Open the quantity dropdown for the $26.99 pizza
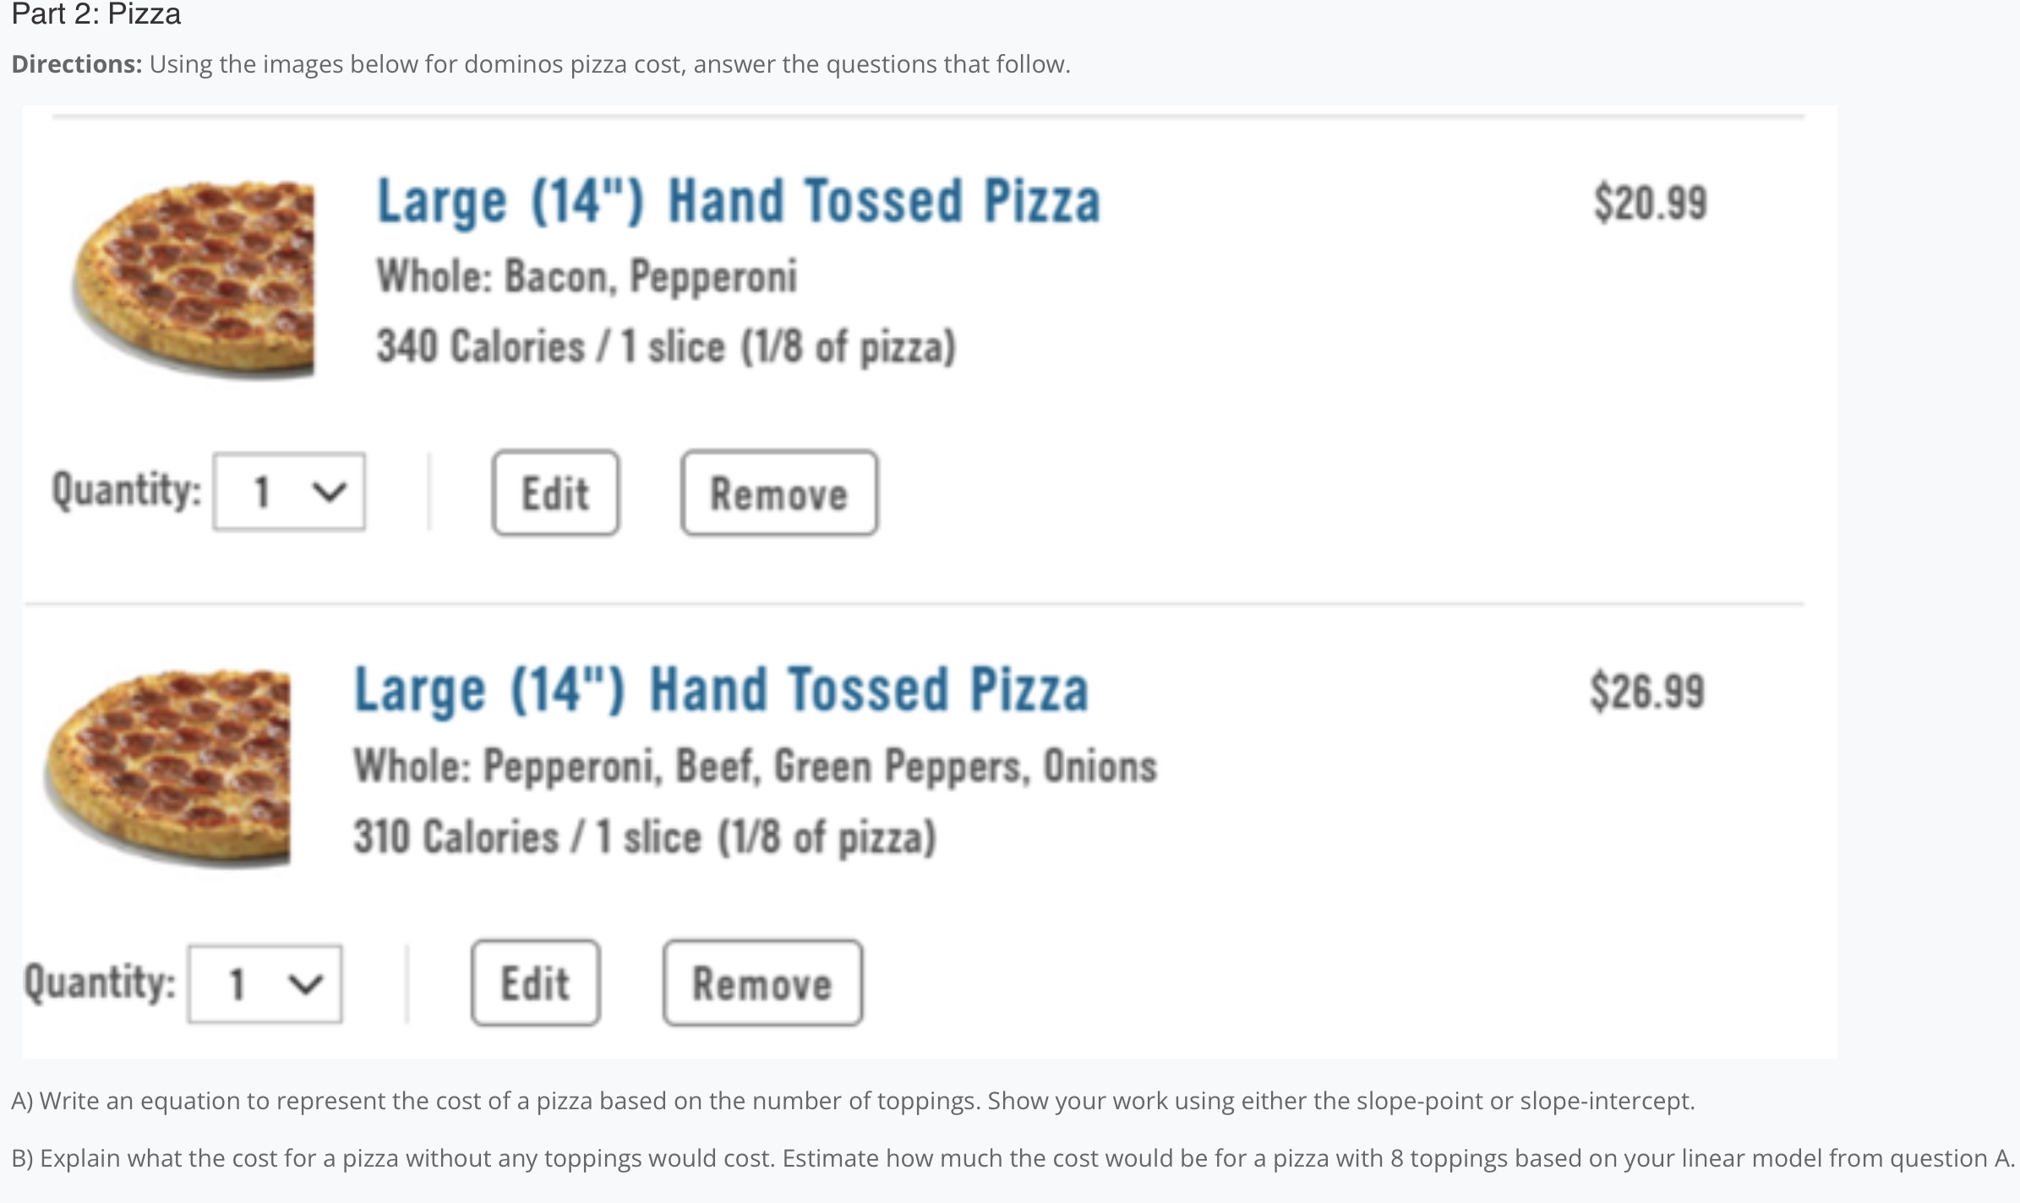Screen dimensions: 2020x1203 tap(265, 984)
